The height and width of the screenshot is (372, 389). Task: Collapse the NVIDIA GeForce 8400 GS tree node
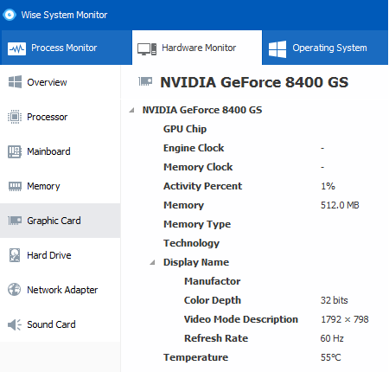[x=132, y=110]
